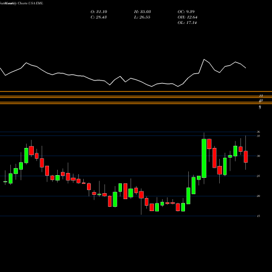Select the high value H: 35.03
The image size is (272, 272).
pyautogui.click(x=143, y=12)
